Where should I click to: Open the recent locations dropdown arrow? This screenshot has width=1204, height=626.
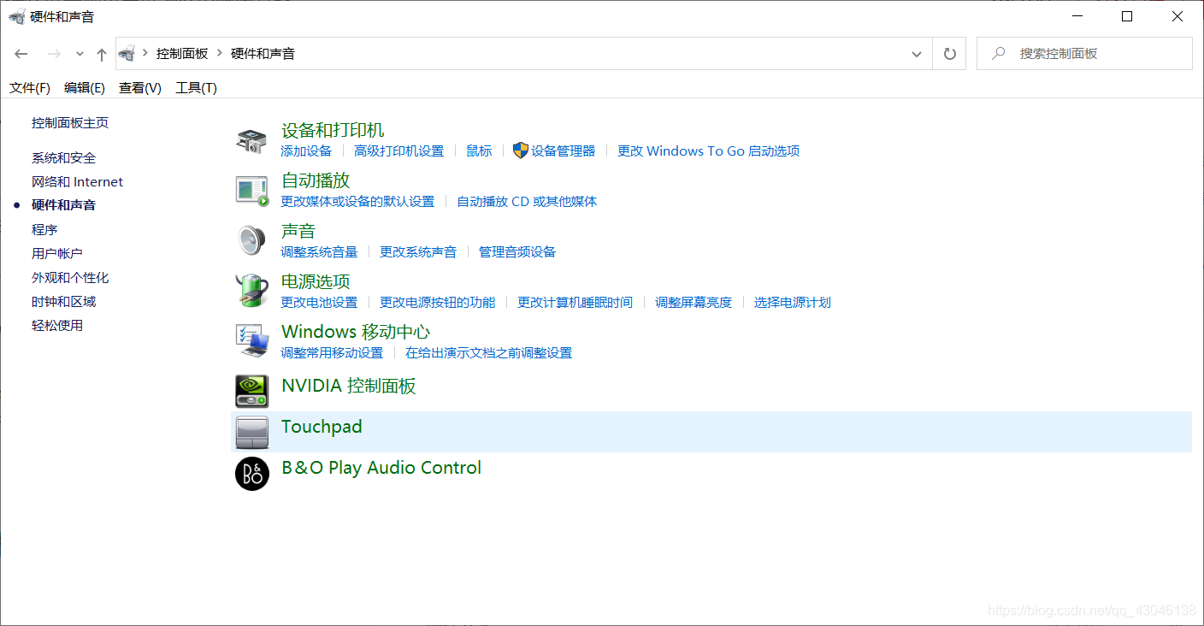(x=80, y=54)
